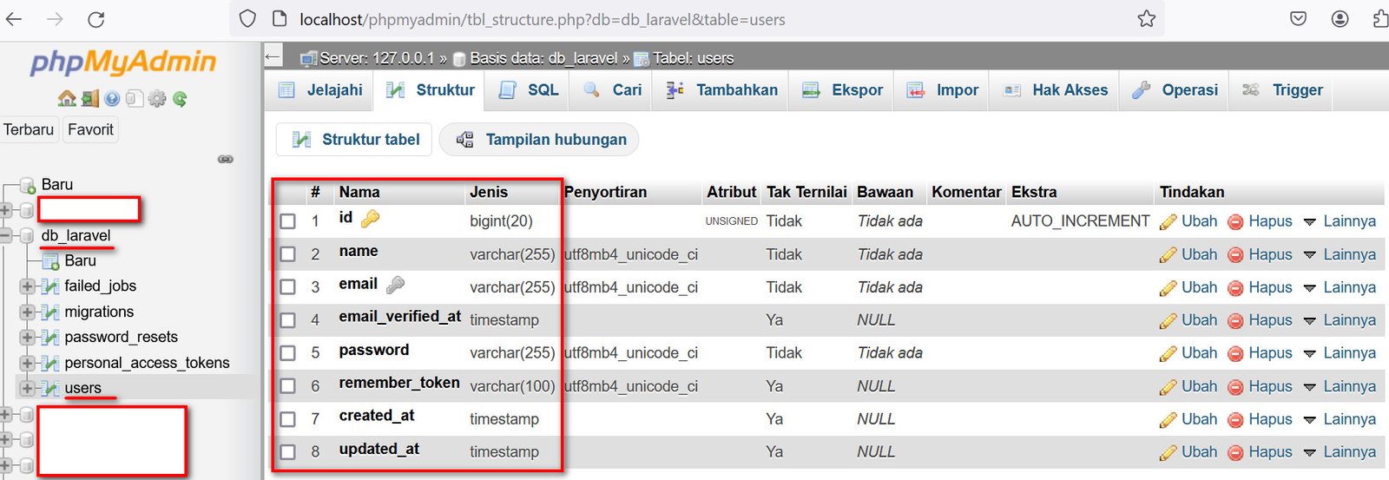Open the settings gear icon in sidebar

[x=157, y=99]
